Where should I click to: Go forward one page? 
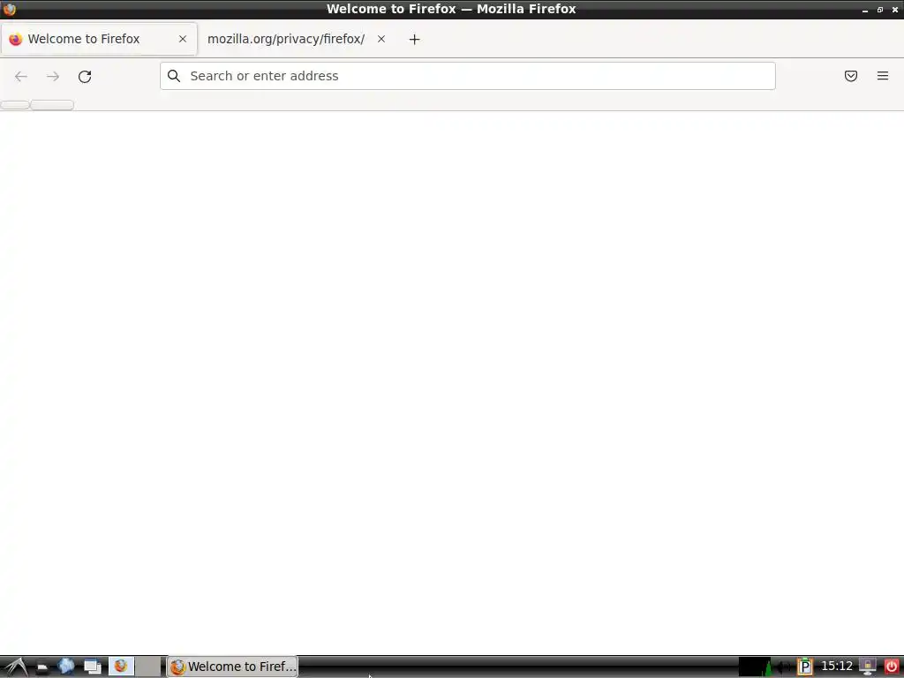[53, 76]
